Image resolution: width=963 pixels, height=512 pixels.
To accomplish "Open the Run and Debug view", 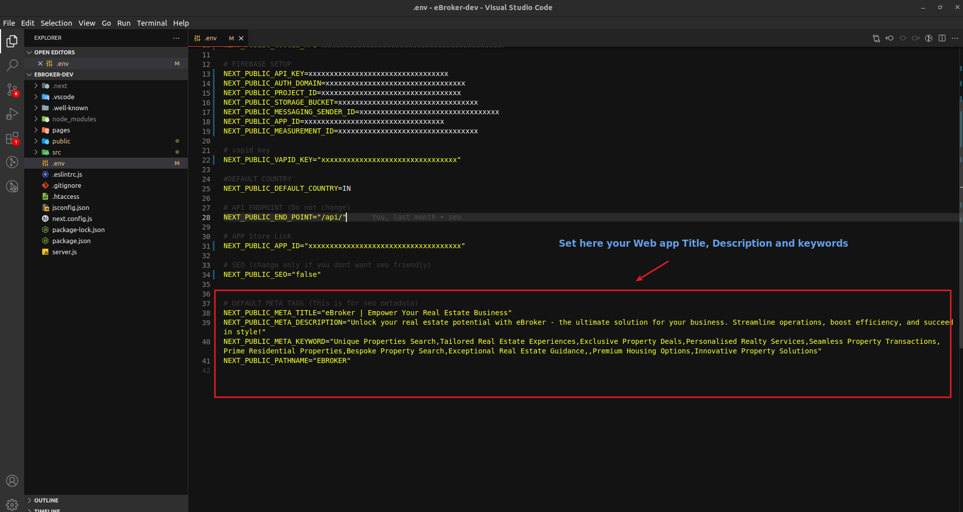I will click(12, 114).
